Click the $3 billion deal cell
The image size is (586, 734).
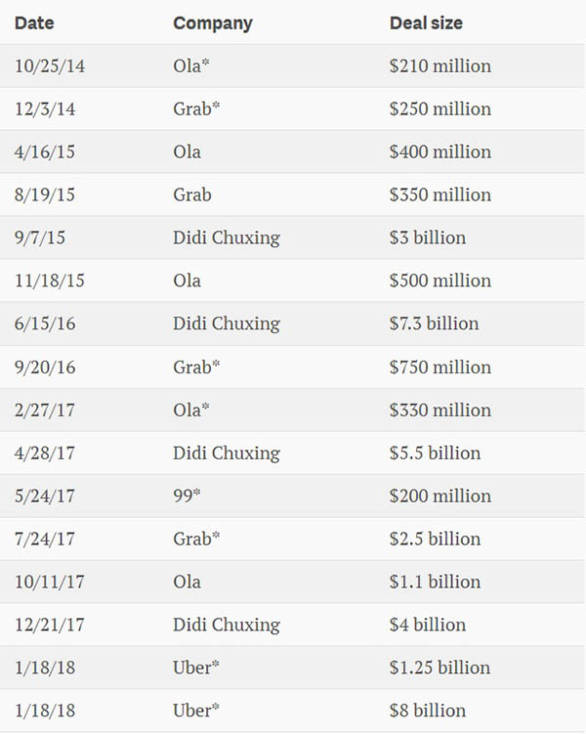coord(428,237)
